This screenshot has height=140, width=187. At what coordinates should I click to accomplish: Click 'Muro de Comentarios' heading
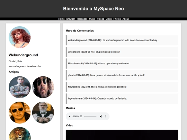(x=80, y=31)
